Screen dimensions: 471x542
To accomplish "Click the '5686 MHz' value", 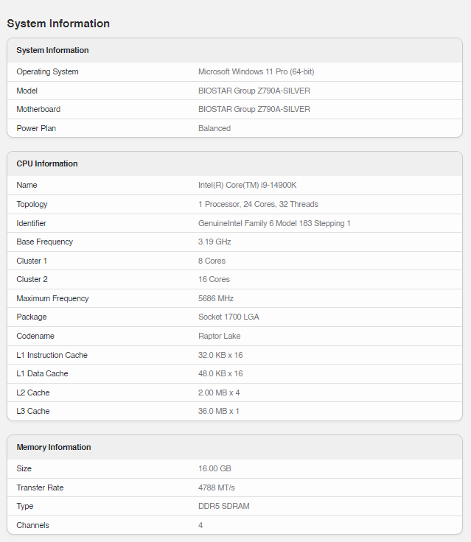I will [216, 298].
